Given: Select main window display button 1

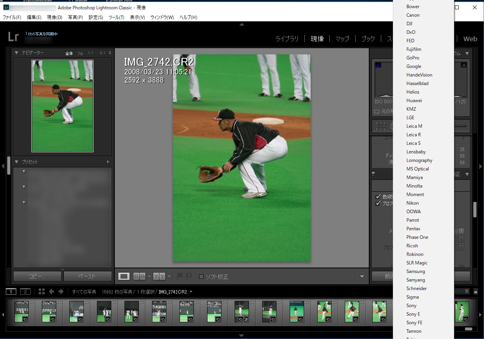Looking at the screenshot, I should point(11,292).
